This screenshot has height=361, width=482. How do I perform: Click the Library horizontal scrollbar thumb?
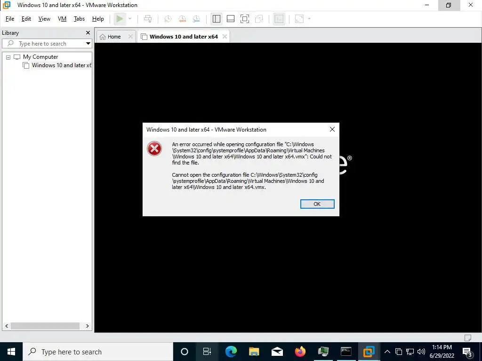[x=45, y=326]
